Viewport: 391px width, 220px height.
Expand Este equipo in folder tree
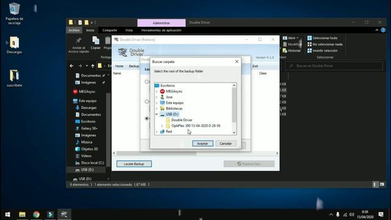(156, 103)
